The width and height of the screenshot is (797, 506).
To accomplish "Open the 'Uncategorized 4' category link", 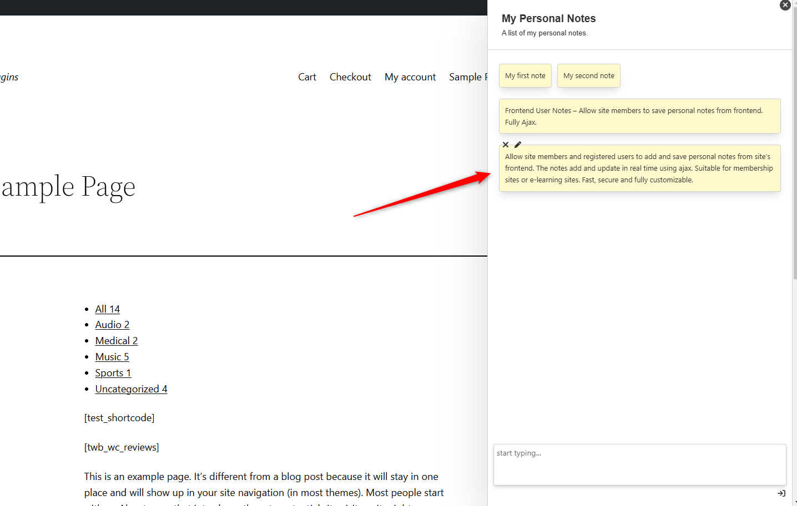I will coord(132,389).
